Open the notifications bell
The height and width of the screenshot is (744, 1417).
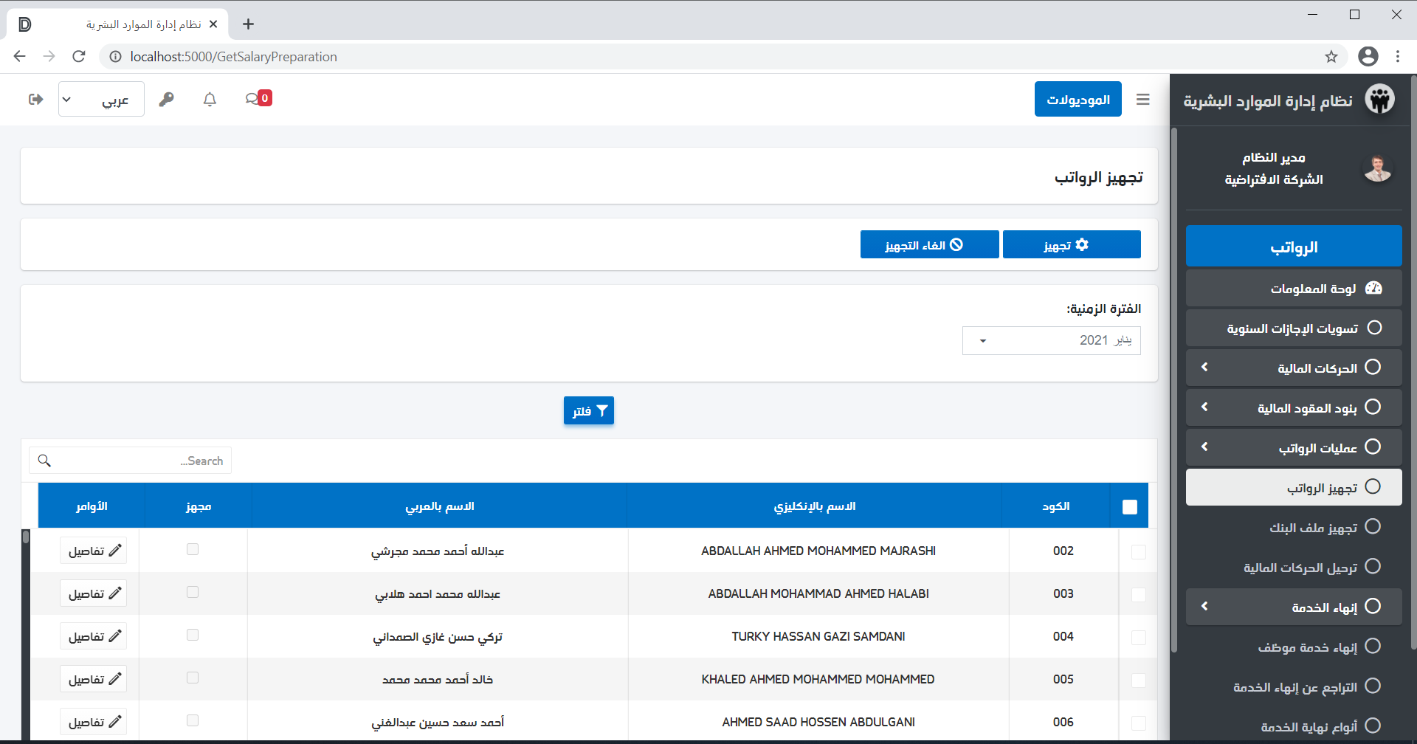(x=210, y=99)
